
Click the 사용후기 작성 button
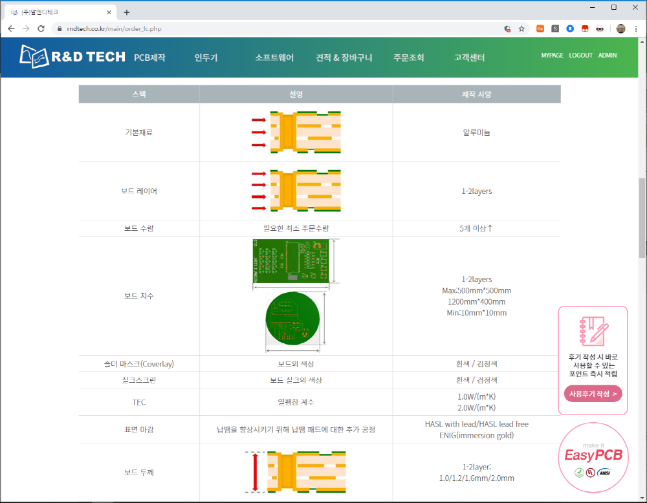[x=593, y=394]
